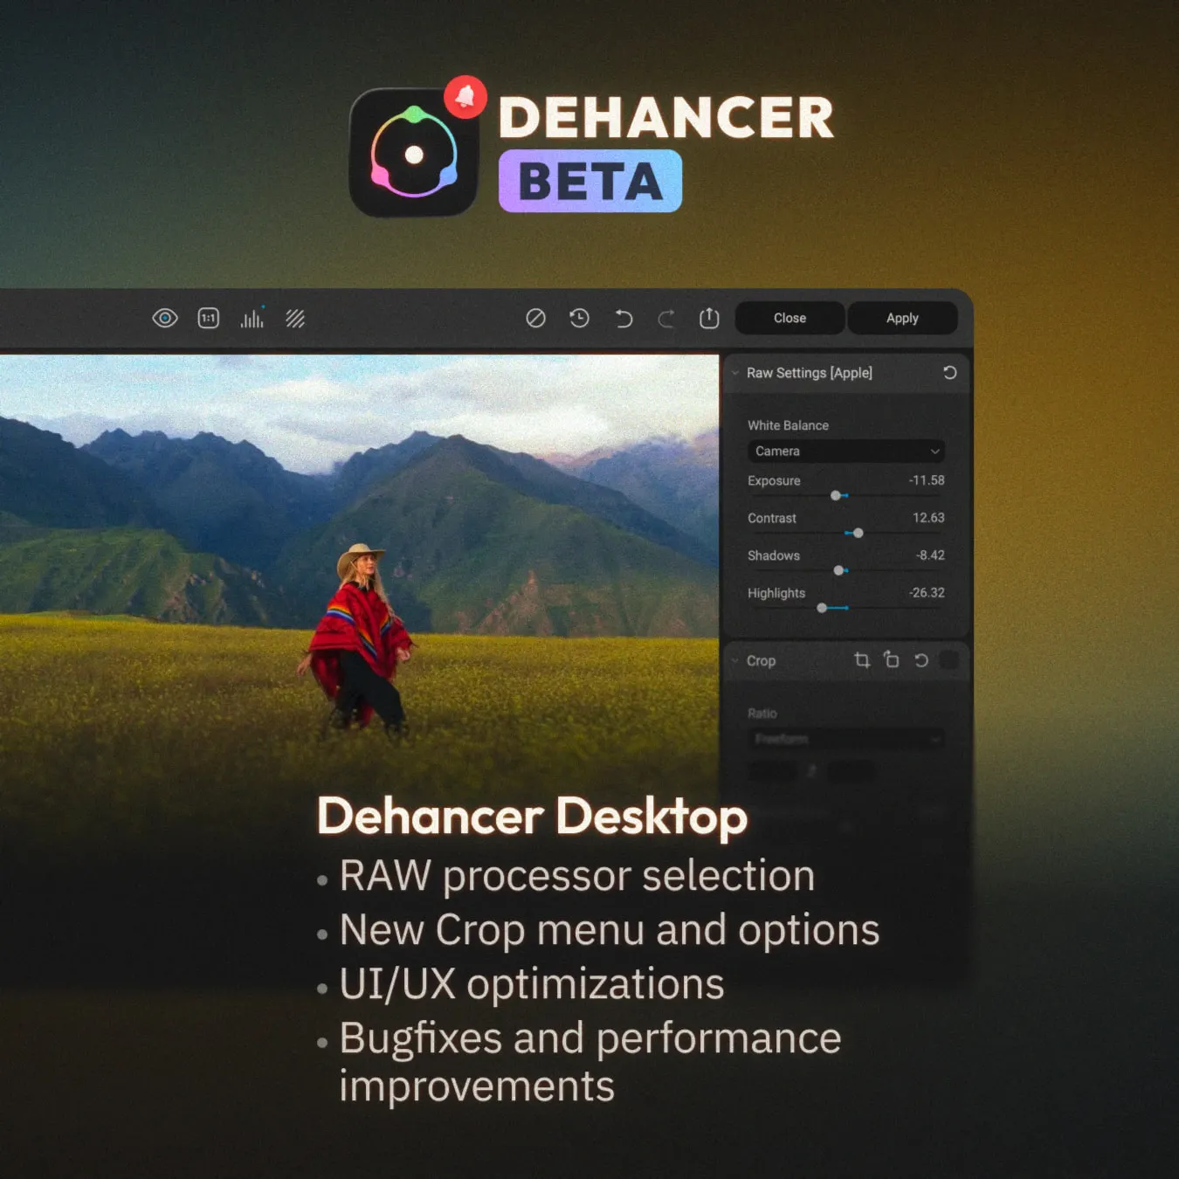Click the circle-slash icon in toolbar
The image size is (1179, 1179).
[x=536, y=319]
